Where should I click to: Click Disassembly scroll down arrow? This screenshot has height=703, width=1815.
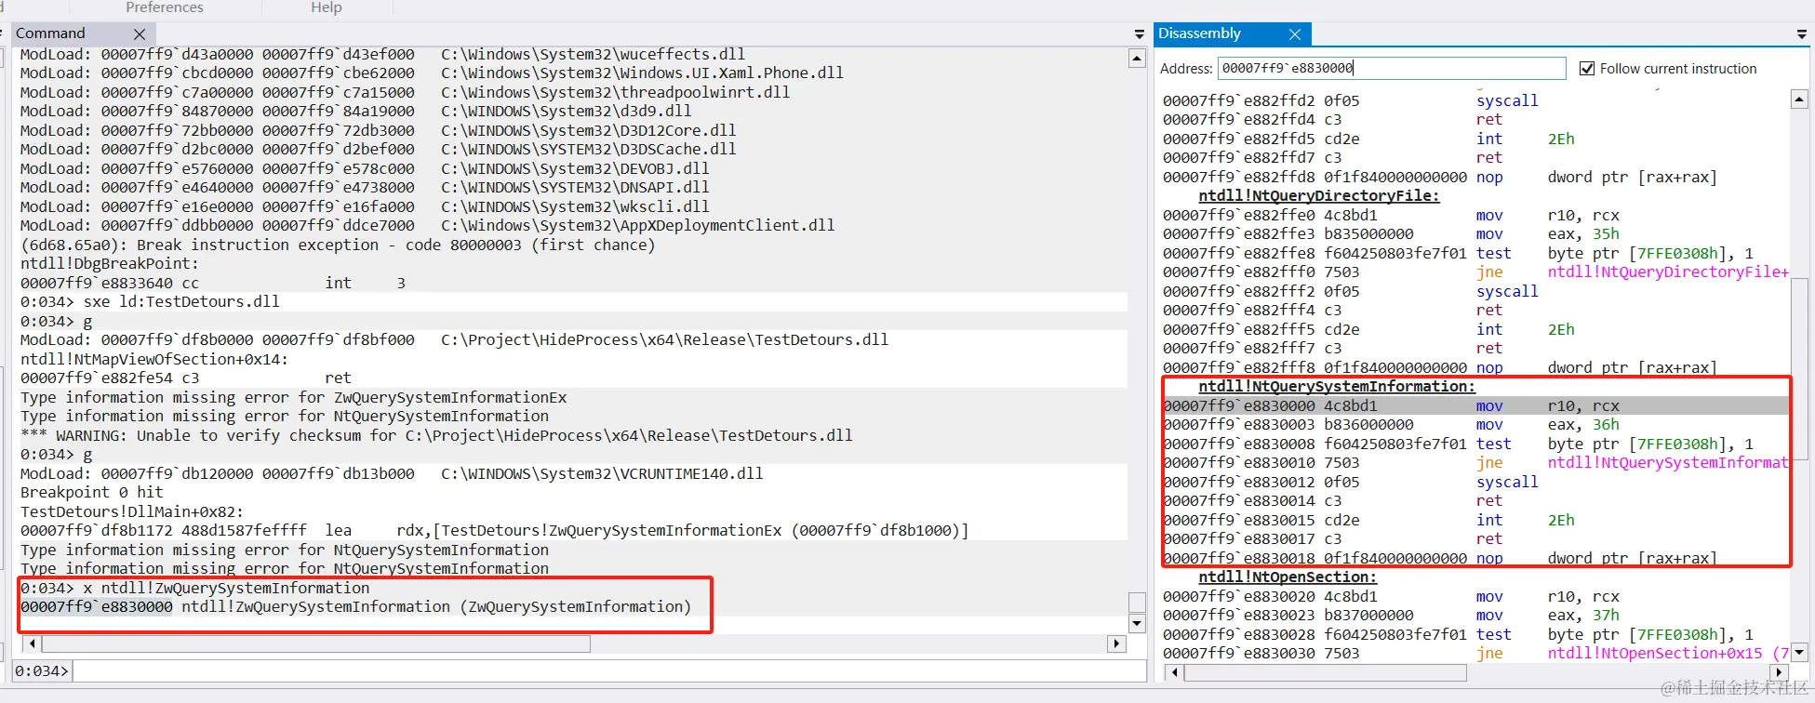coord(1799,652)
